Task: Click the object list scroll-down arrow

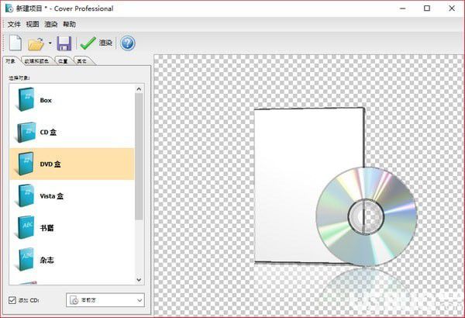Action: 139,280
